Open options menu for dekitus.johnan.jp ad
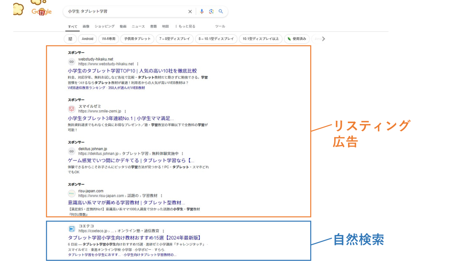This screenshot has height=261, width=465. click(x=182, y=154)
